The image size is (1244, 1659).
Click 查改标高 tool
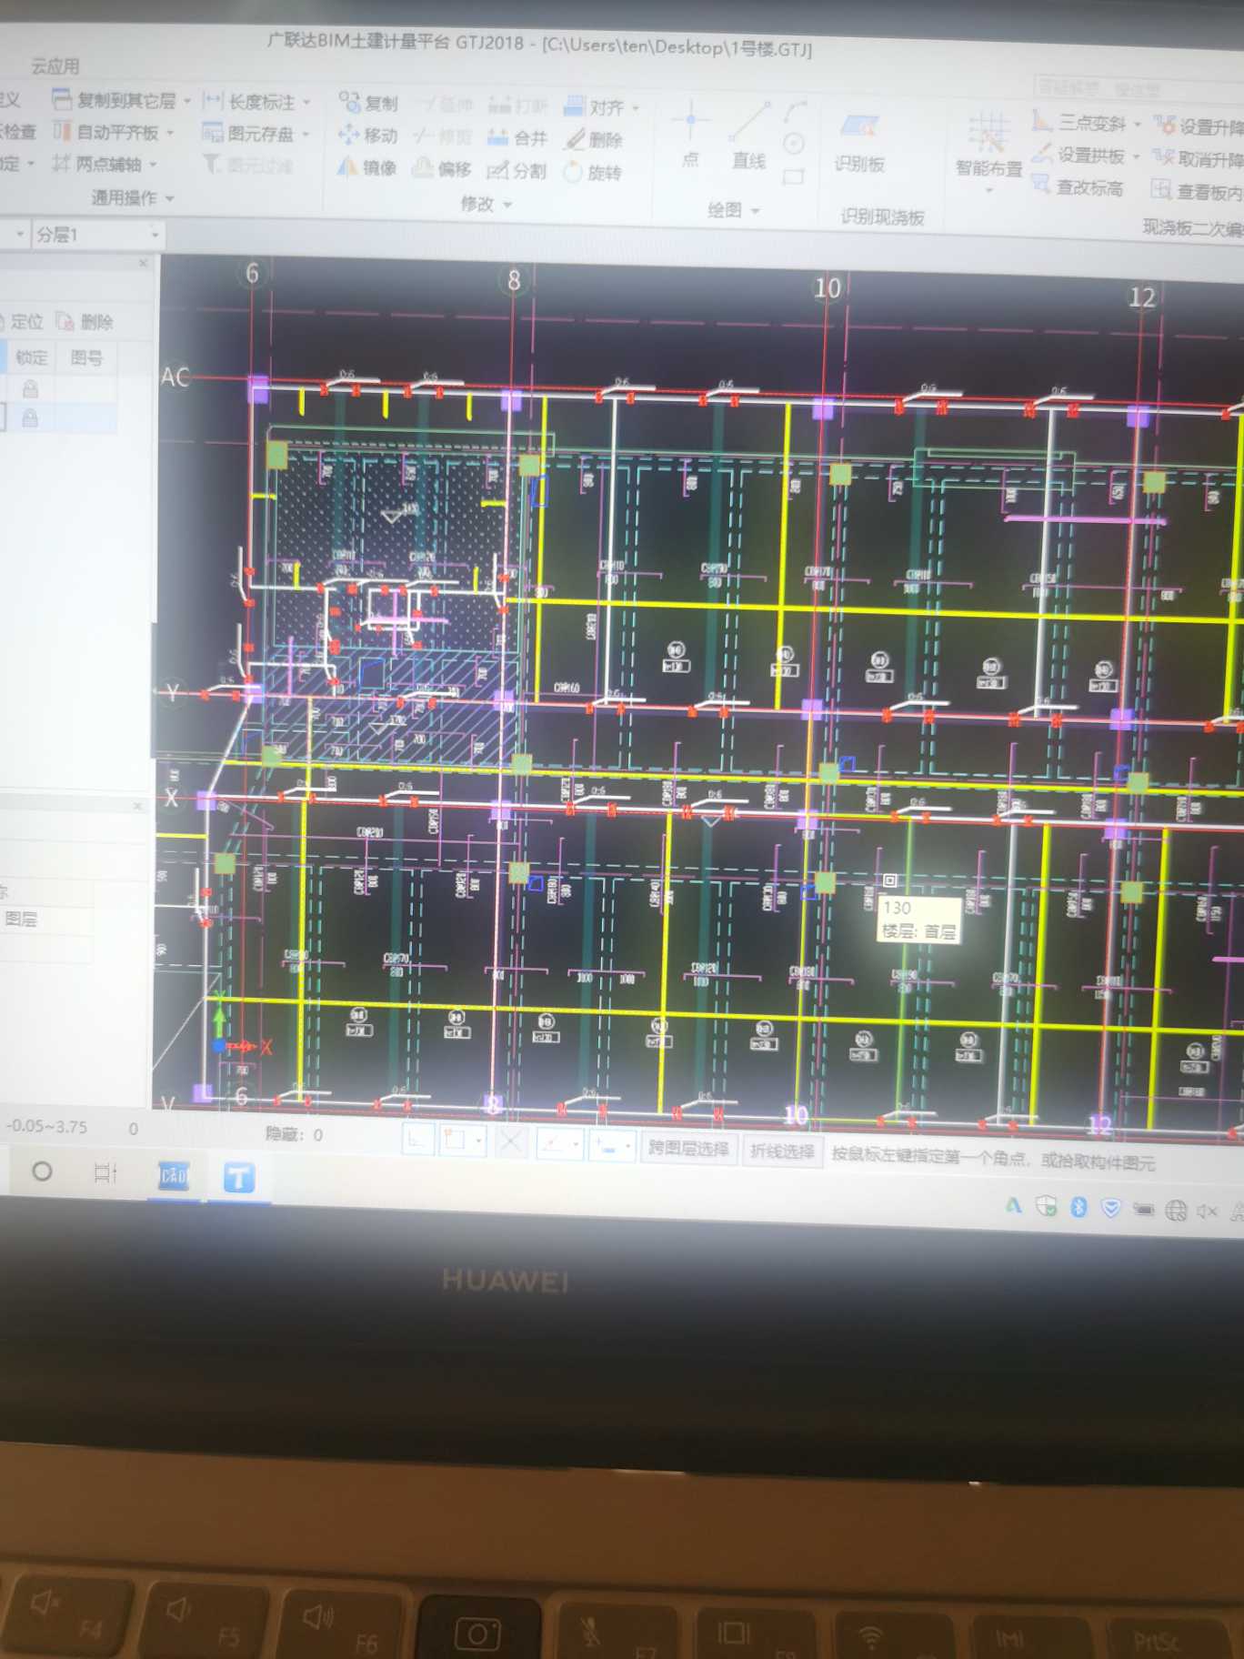pyautogui.click(x=1078, y=187)
